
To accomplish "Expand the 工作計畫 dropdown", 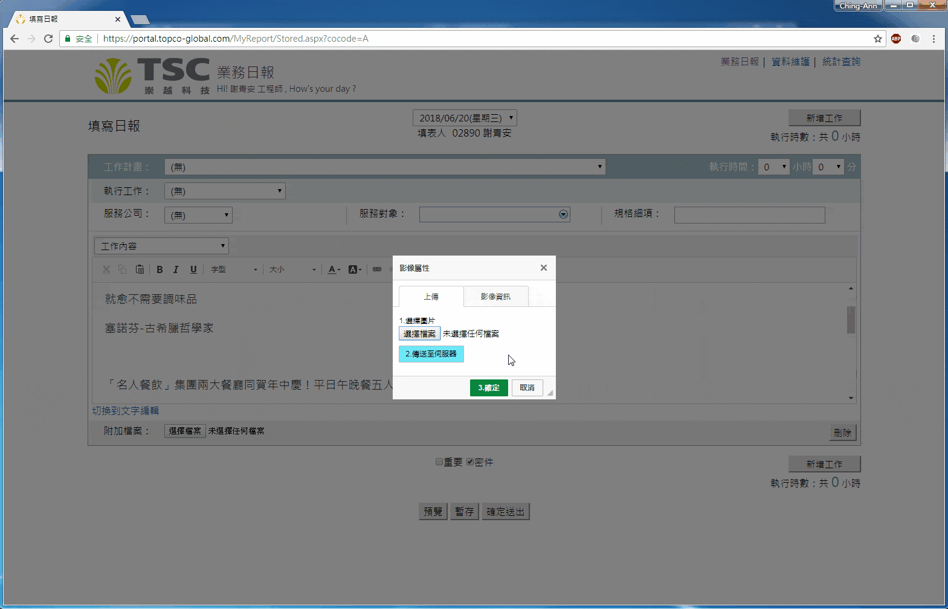I will click(x=385, y=167).
